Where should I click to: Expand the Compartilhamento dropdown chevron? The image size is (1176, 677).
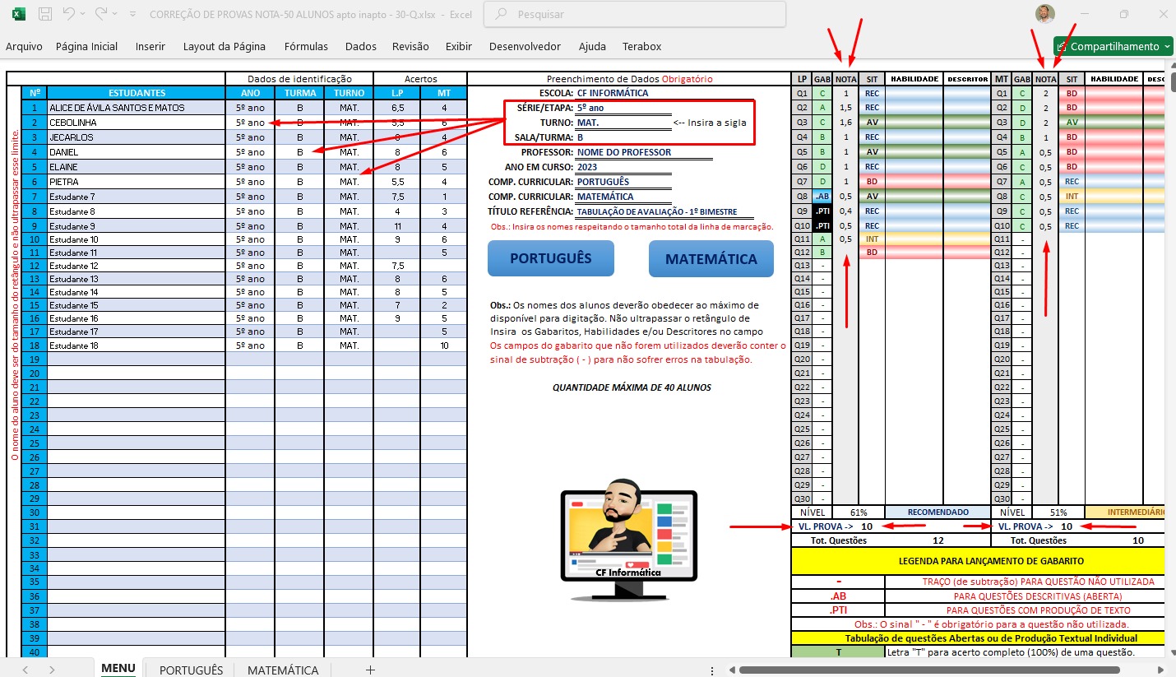tap(1169, 47)
